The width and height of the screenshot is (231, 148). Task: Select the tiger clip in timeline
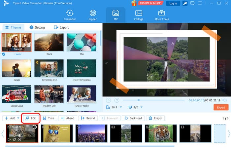tap(161, 133)
